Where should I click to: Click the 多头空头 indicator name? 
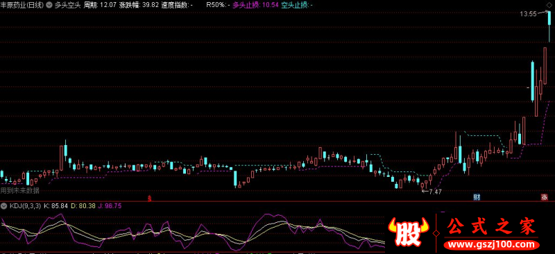67,6
